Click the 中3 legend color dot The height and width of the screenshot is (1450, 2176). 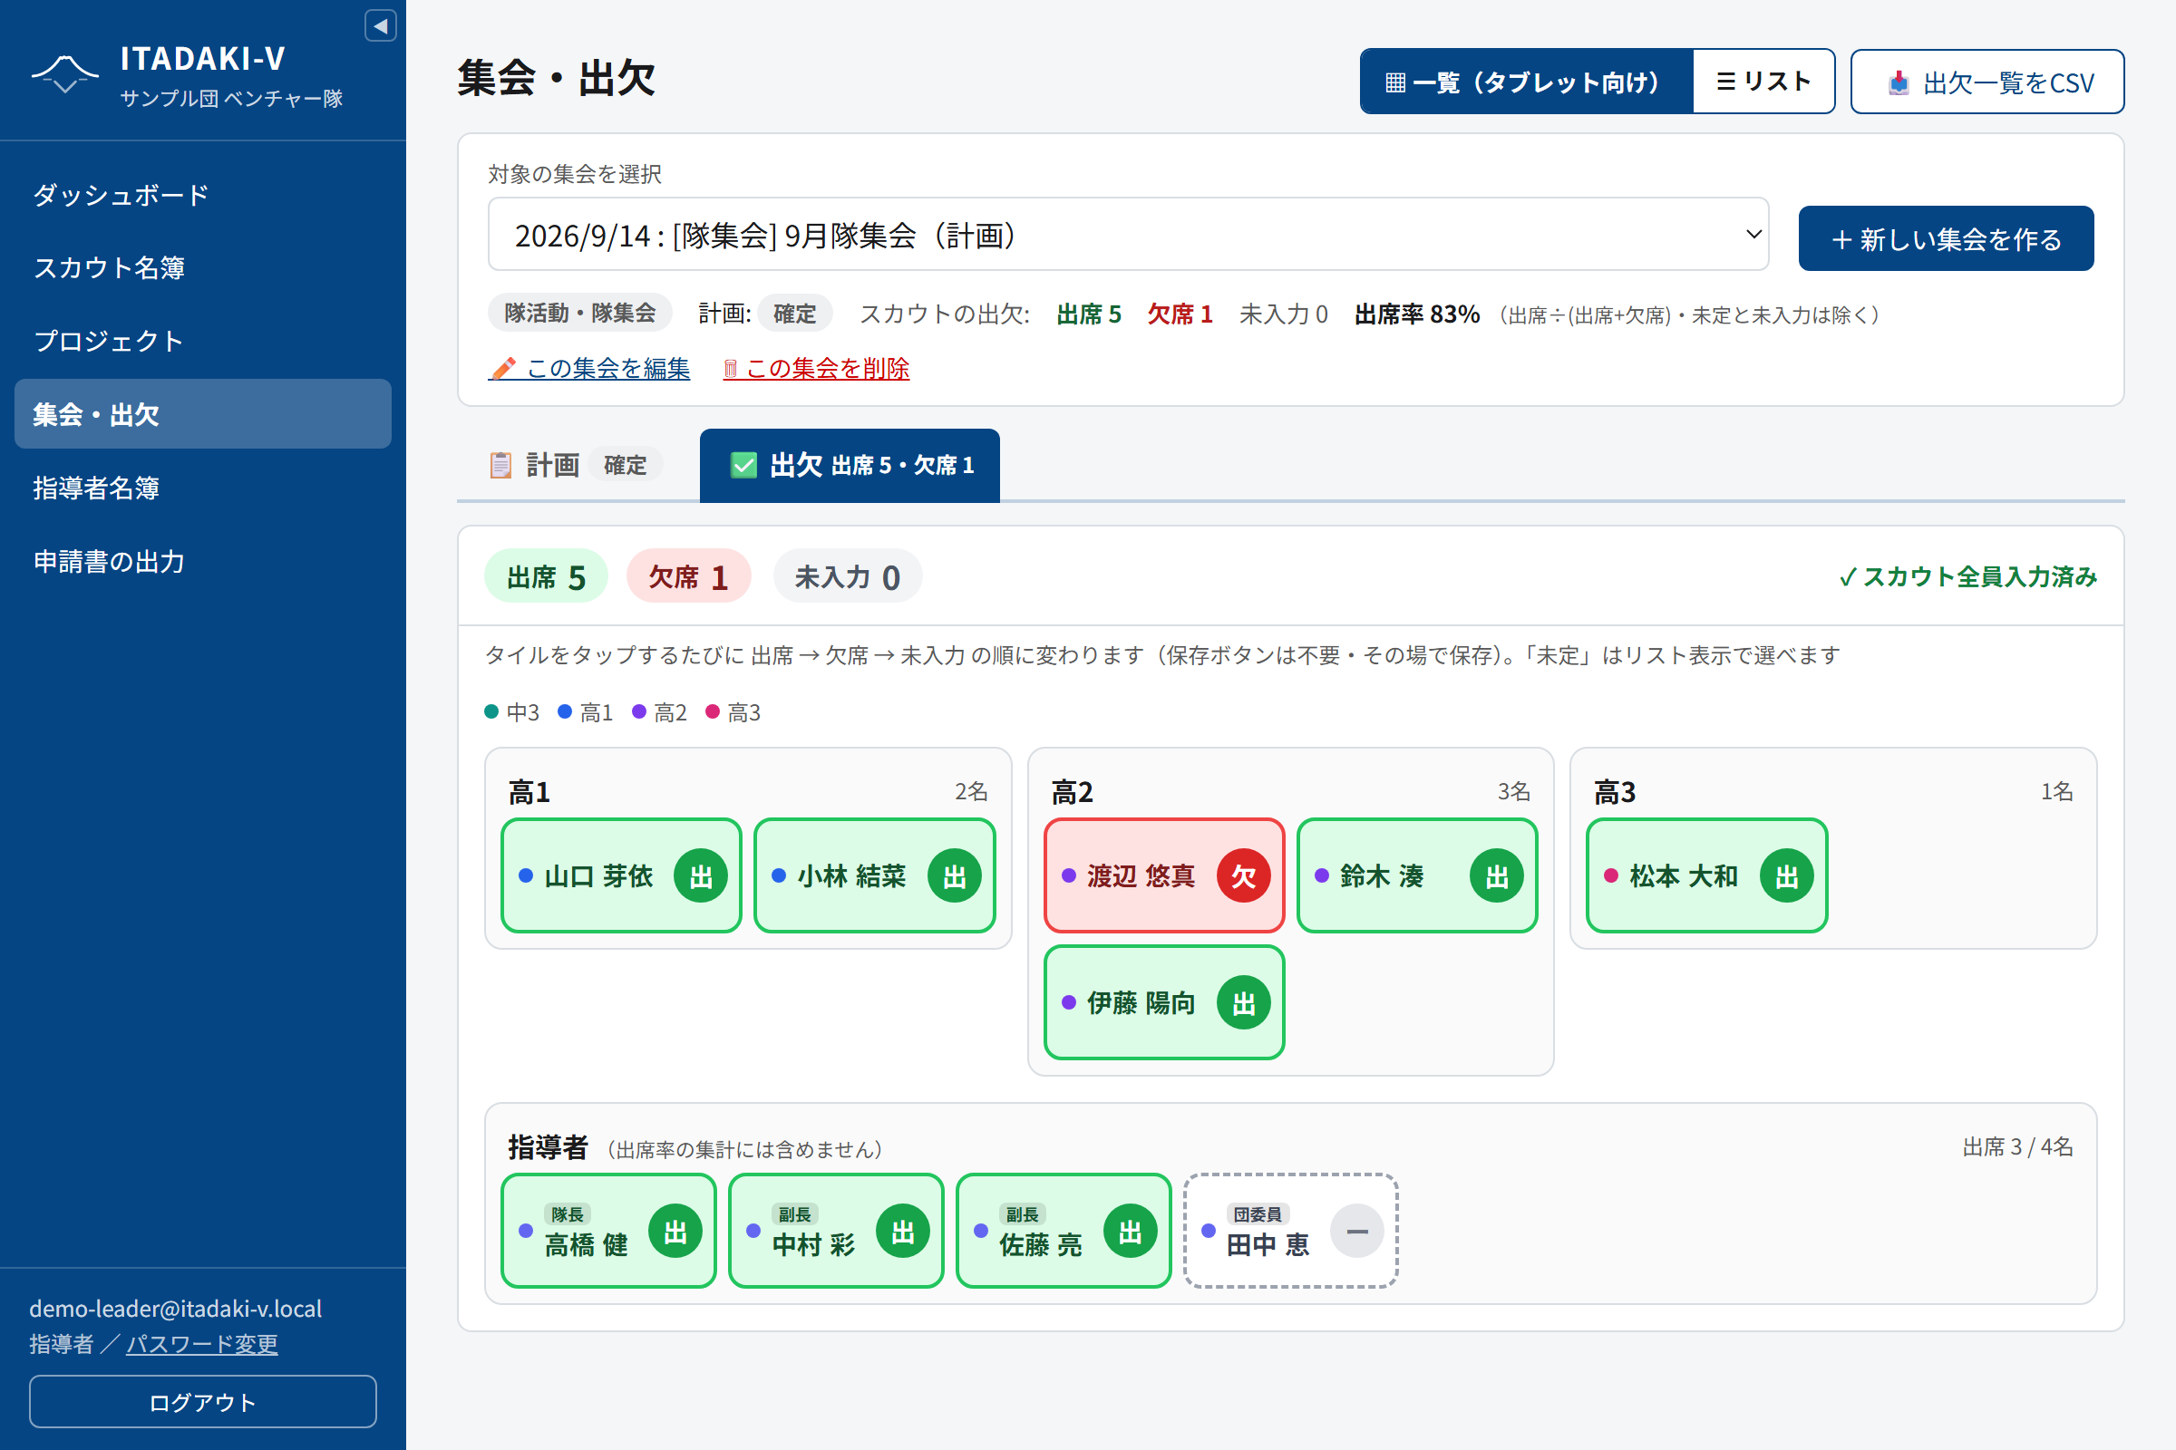pos(491,712)
